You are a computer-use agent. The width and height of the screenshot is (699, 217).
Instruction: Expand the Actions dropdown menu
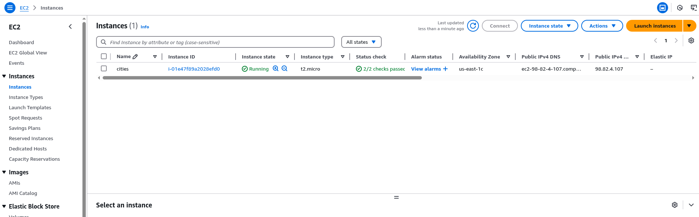[x=602, y=26]
